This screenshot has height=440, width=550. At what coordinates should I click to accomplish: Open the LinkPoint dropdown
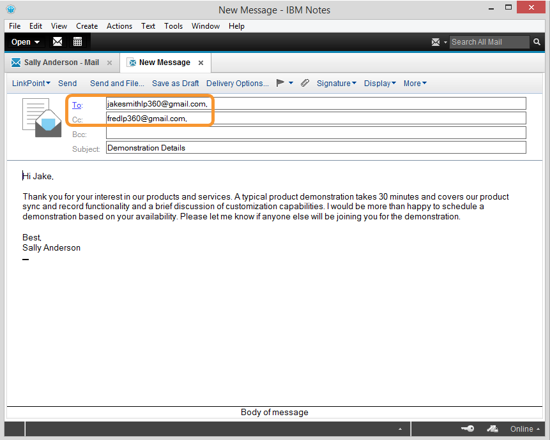[31, 83]
